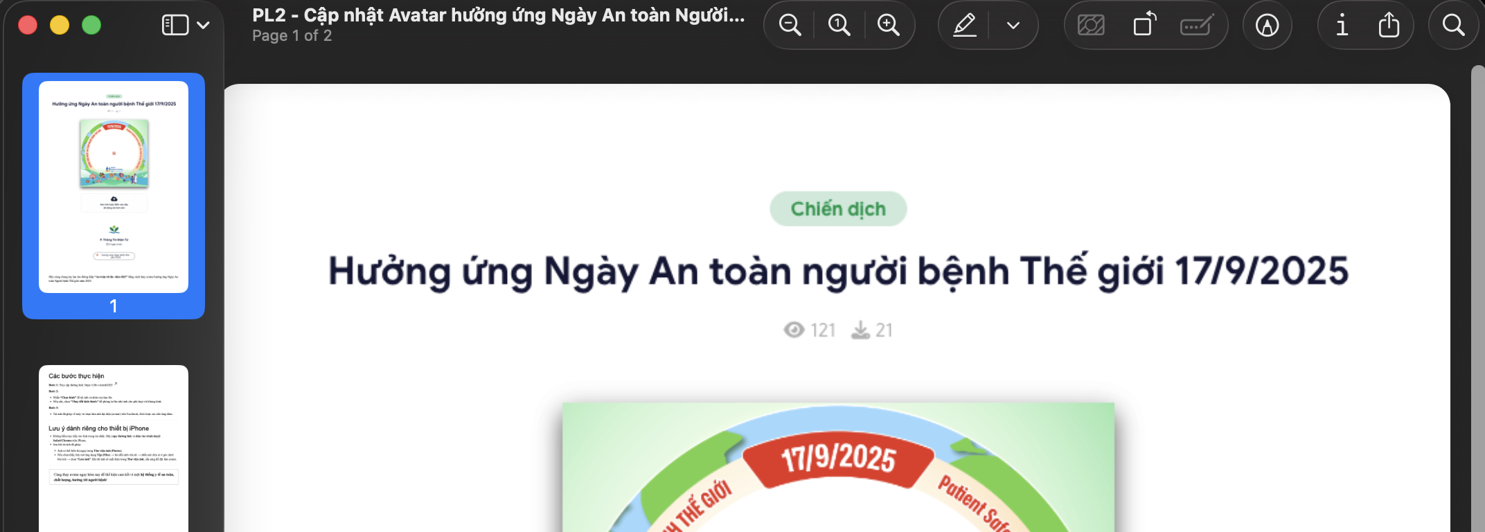Rotate the page with the Rotate icon
This screenshot has height=532, width=1485.
pyautogui.click(x=1144, y=24)
